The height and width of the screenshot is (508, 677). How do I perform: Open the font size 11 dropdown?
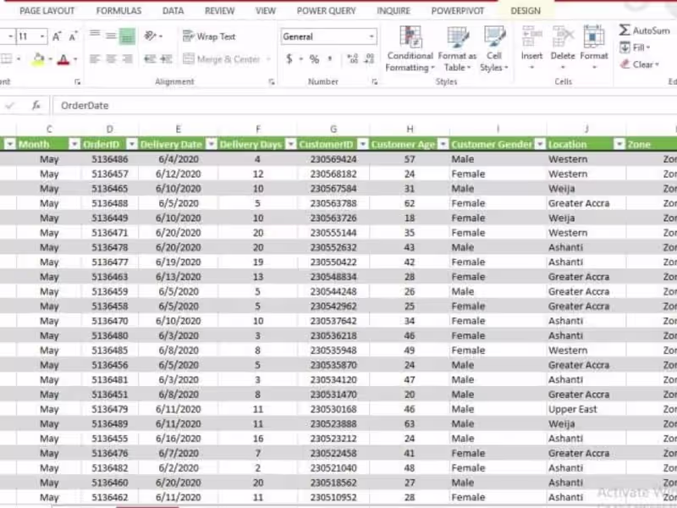click(x=42, y=36)
